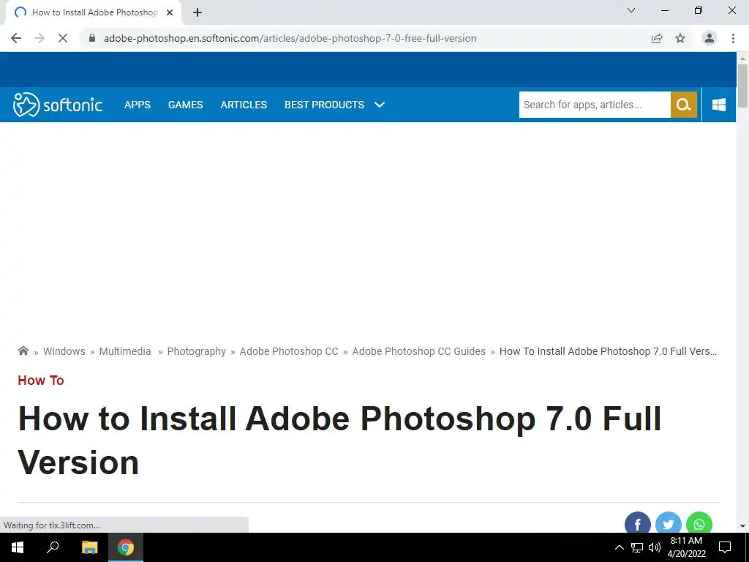Click the Photography breadcrumb link
Screen dimensions: 749x562
click(196, 351)
